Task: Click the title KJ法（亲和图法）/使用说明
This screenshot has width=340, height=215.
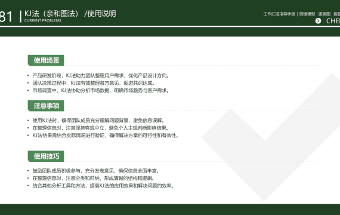Action: click(70, 14)
